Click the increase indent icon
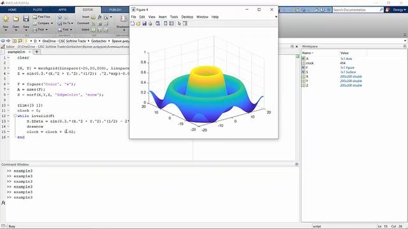 [x=100, y=30]
